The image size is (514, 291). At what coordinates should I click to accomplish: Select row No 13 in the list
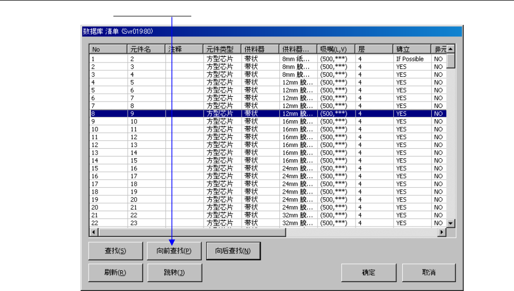268,153
